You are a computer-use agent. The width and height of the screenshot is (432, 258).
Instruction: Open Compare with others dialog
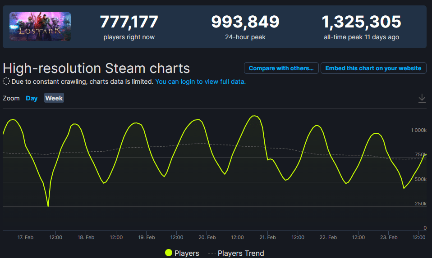point(281,68)
